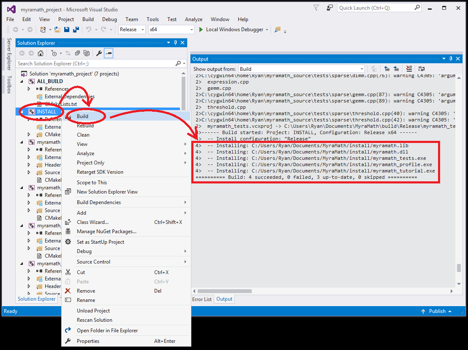Viewport: 468px width, 350px height.
Task: Select Open Folder in File Explorer
Action: pyautogui.click(x=127, y=331)
